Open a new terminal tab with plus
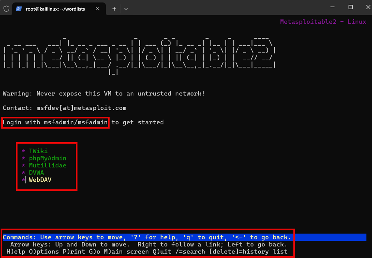 point(114,9)
